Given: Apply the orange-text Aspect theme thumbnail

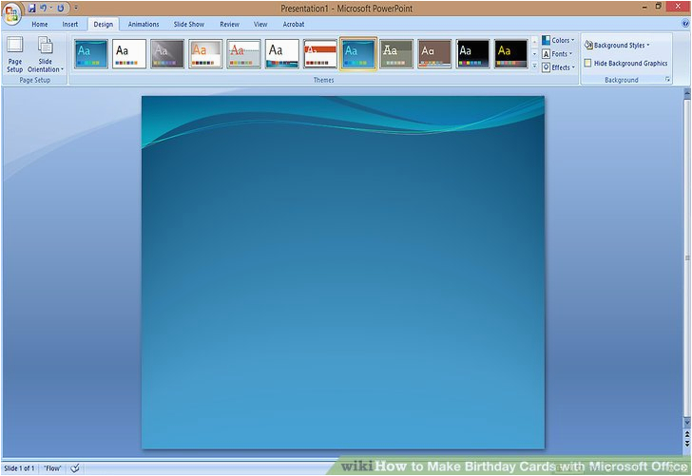Looking at the screenshot, I should pos(205,54).
